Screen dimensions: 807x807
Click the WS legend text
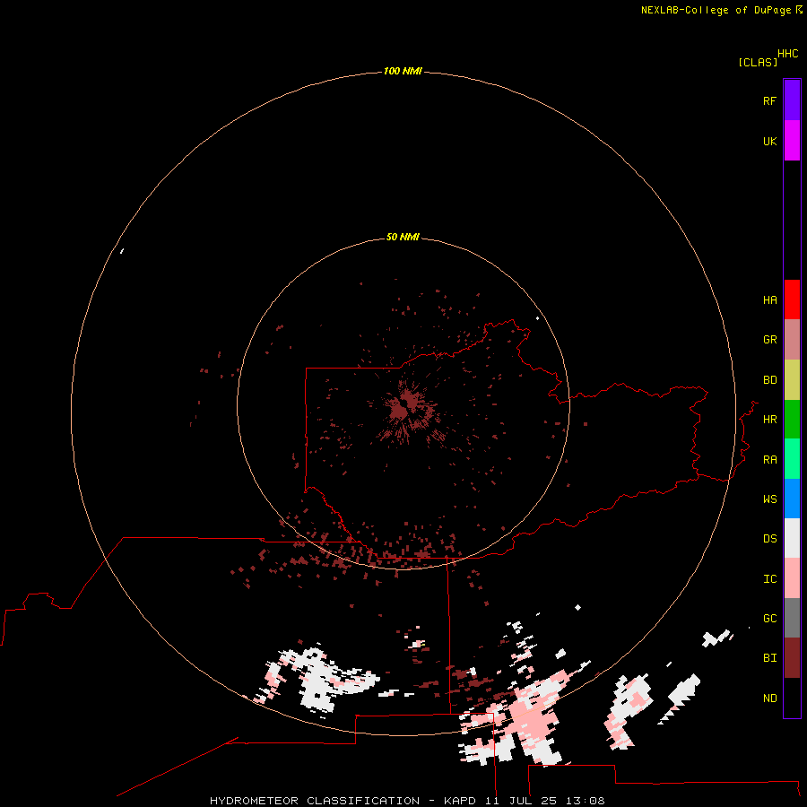[x=769, y=499]
